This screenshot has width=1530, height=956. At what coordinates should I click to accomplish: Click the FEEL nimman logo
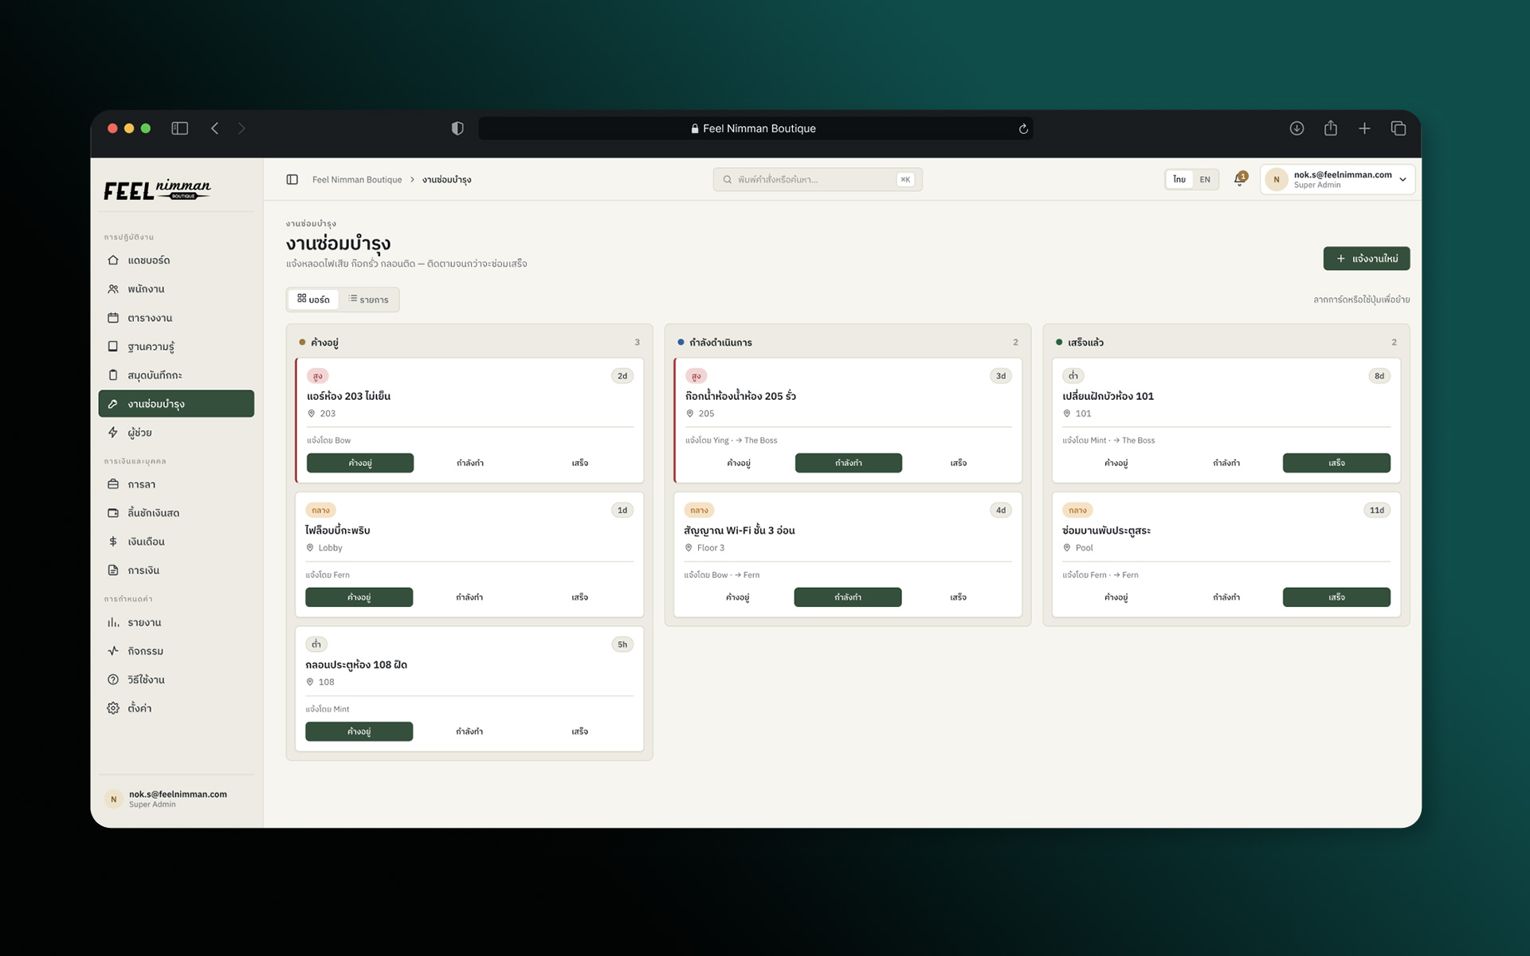pos(157,190)
